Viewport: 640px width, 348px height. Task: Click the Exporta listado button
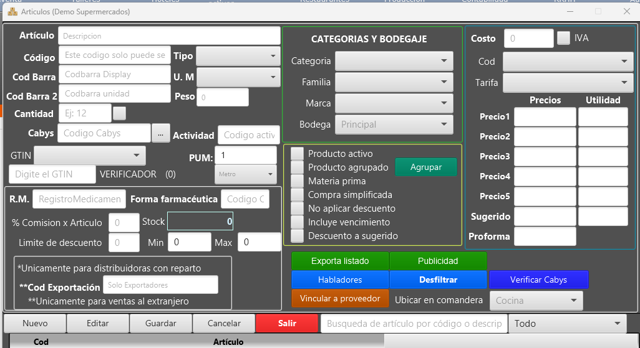coord(340,261)
